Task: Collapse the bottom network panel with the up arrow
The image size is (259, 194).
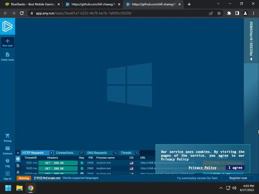Action: point(18,153)
